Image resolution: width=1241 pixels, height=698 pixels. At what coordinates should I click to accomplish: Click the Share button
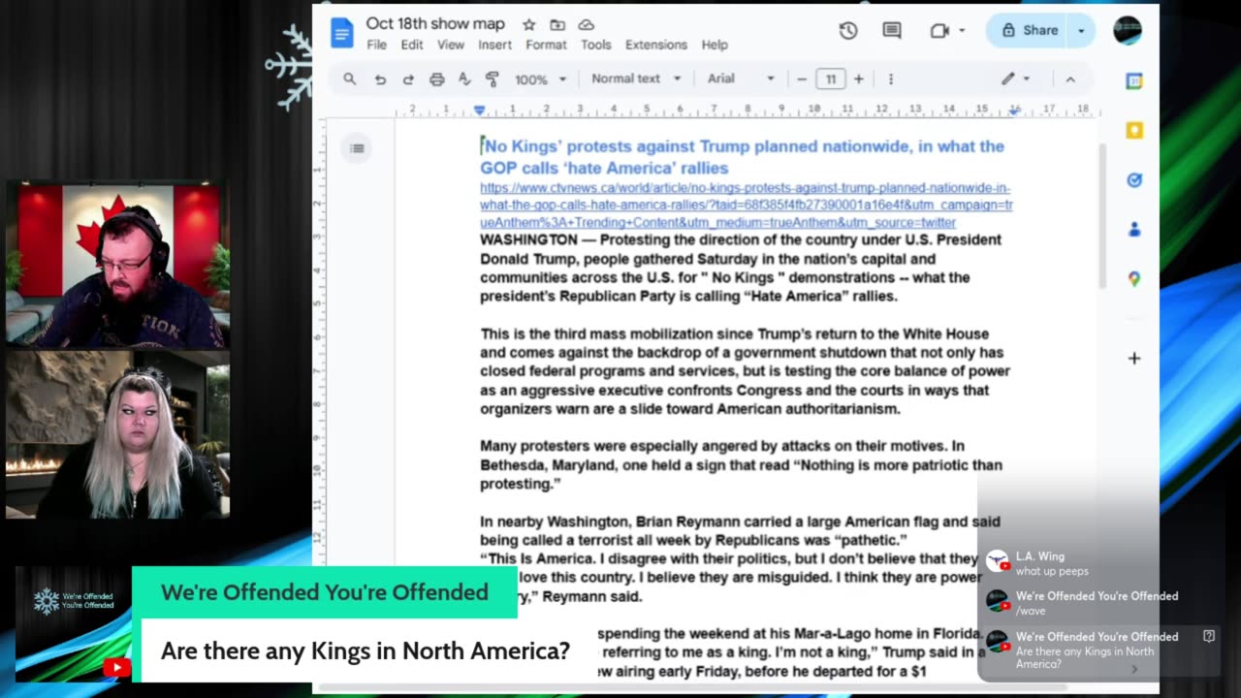(x=1030, y=30)
